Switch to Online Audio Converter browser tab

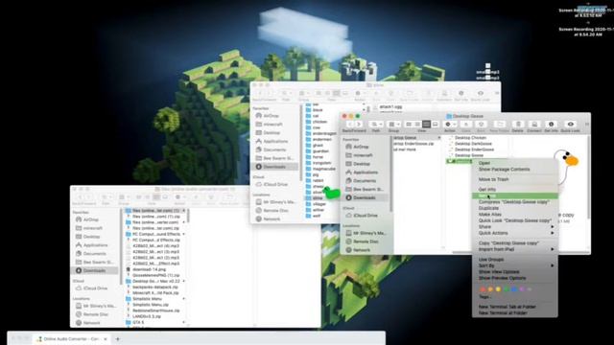[x=70, y=339]
